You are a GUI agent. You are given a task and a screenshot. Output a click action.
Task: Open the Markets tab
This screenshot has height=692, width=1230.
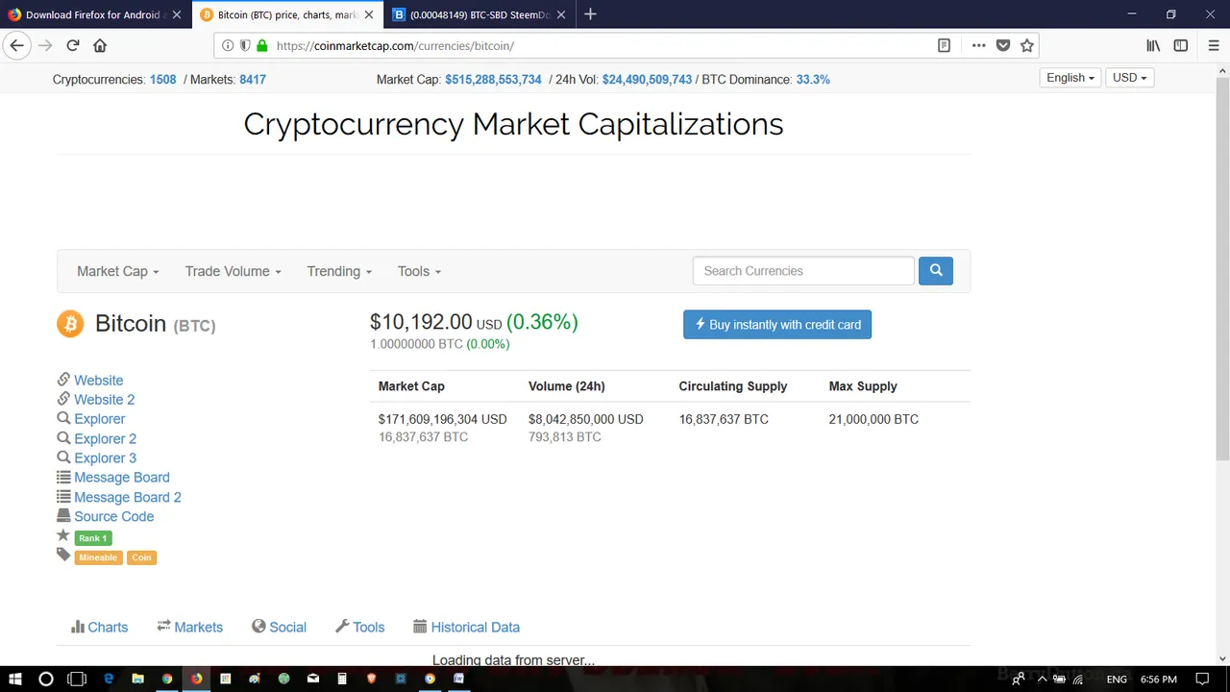tap(189, 627)
